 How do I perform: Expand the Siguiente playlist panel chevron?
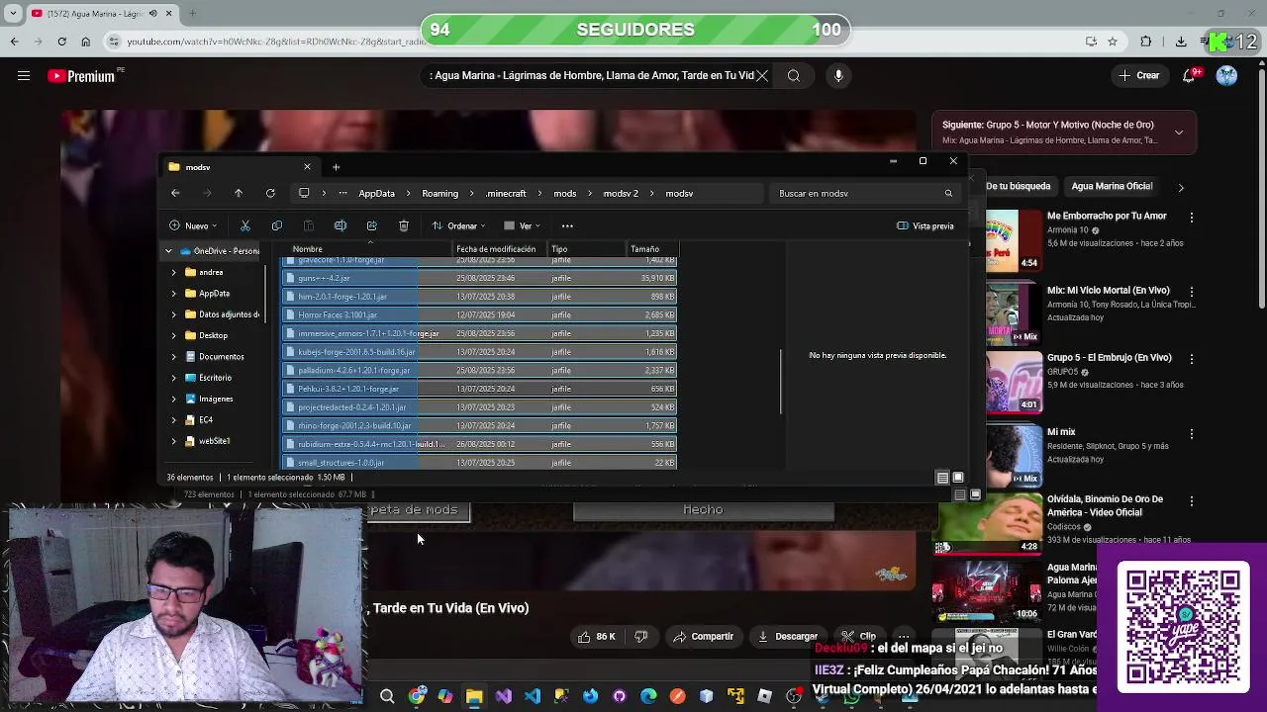[x=1179, y=133]
